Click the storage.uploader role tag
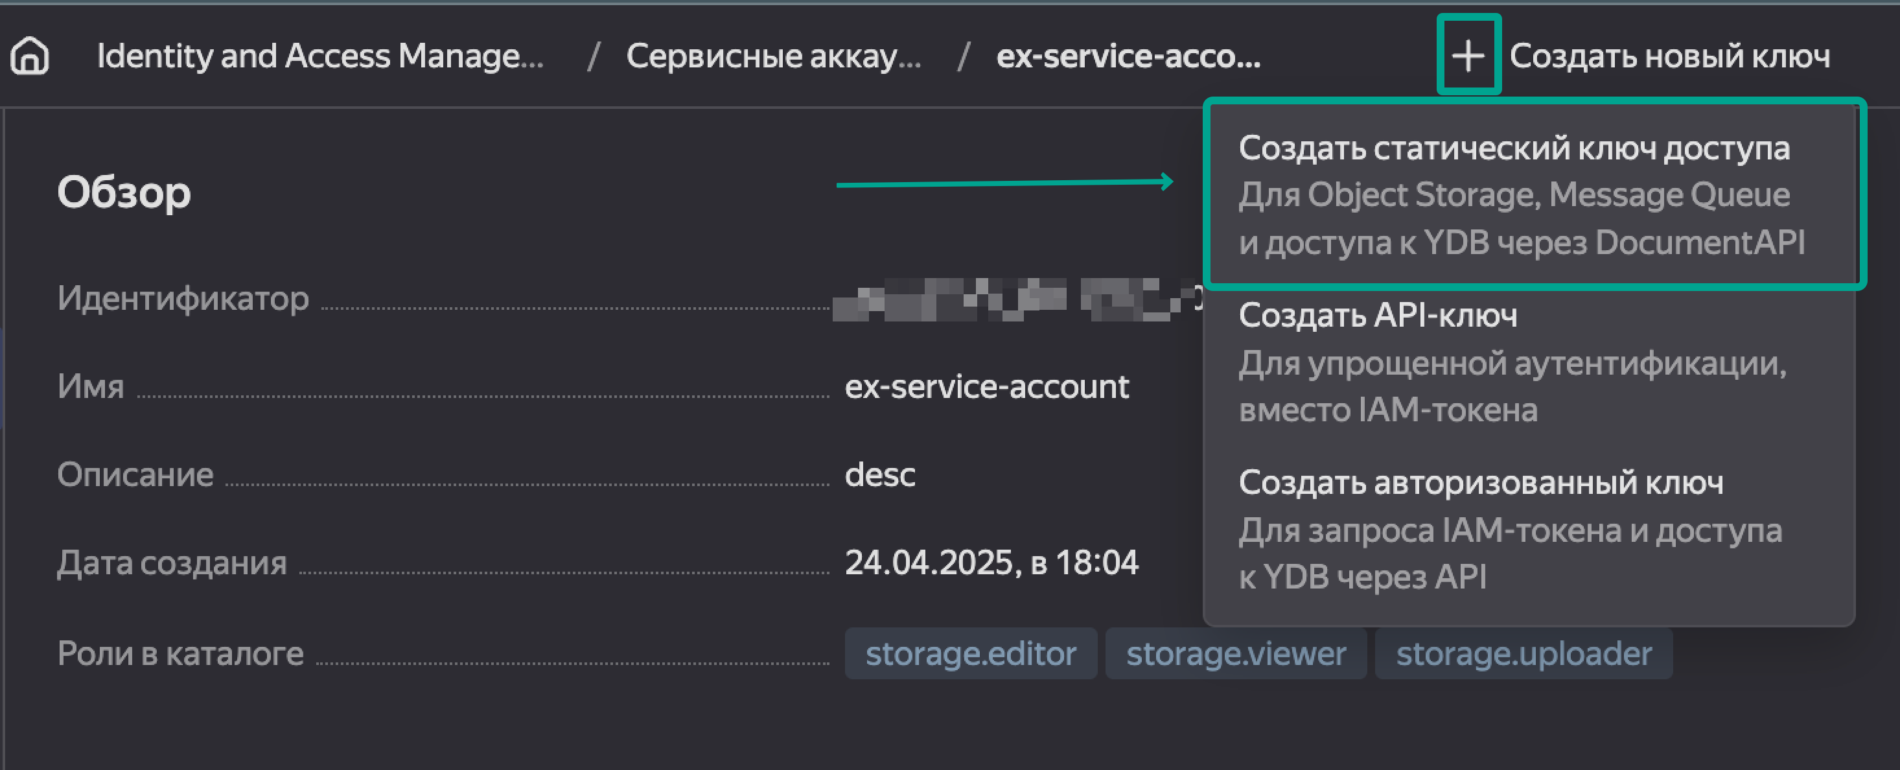The height and width of the screenshot is (770, 1900). (1523, 653)
